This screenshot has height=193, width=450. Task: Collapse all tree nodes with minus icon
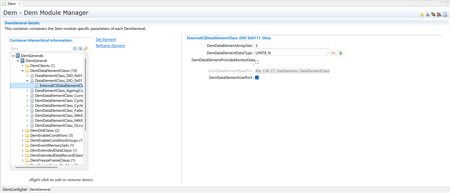(x=75, y=49)
